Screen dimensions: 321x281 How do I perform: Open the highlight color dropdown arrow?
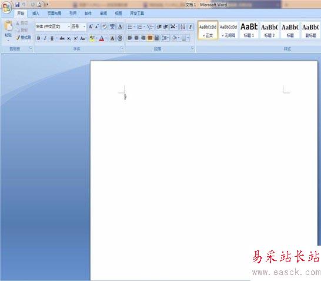click(x=96, y=38)
